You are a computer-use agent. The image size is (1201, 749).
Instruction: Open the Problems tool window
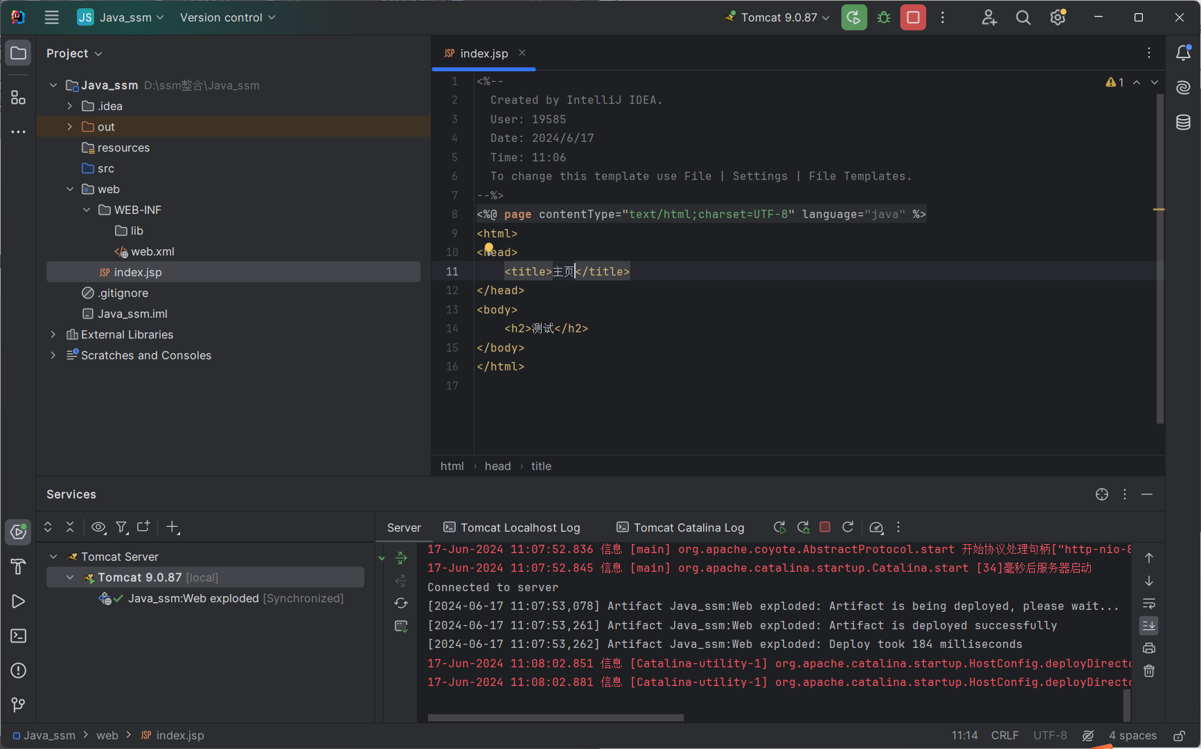[19, 670]
